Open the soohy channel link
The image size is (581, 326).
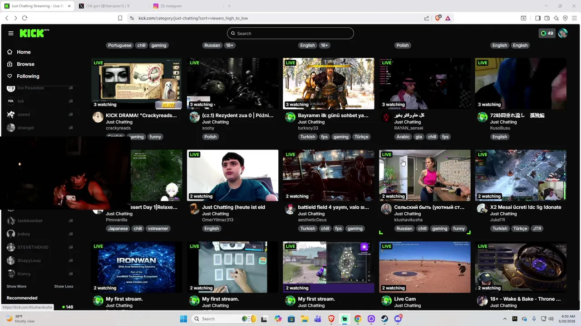point(208,128)
